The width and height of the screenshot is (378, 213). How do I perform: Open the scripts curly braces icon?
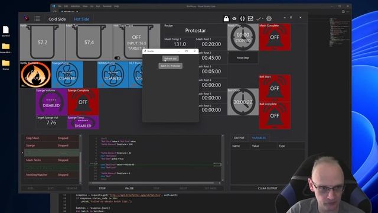coord(243,18)
